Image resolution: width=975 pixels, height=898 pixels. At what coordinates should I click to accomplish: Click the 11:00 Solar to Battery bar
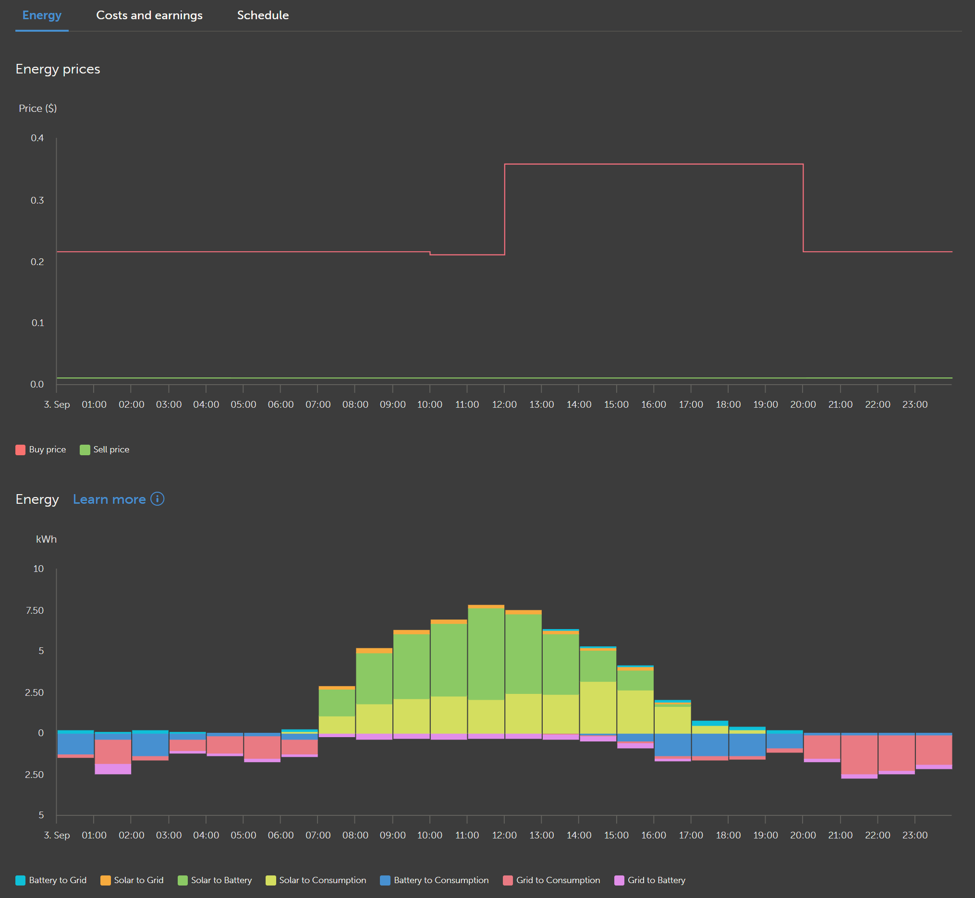486,654
